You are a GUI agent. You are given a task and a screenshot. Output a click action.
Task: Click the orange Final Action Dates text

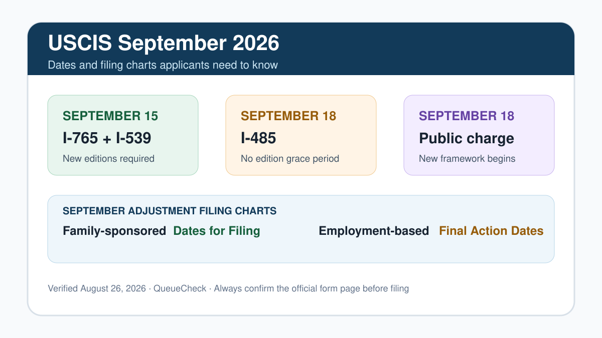click(x=491, y=231)
